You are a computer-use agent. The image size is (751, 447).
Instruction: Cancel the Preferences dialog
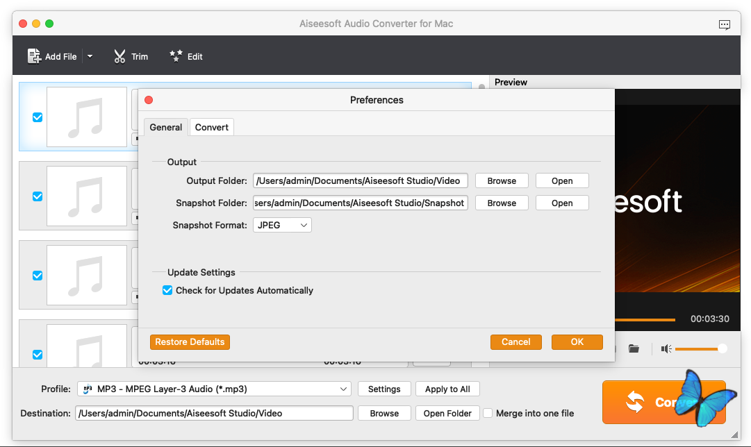pyautogui.click(x=515, y=342)
